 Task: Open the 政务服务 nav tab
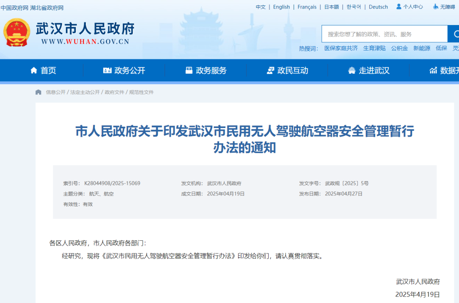(x=206, y=70)
